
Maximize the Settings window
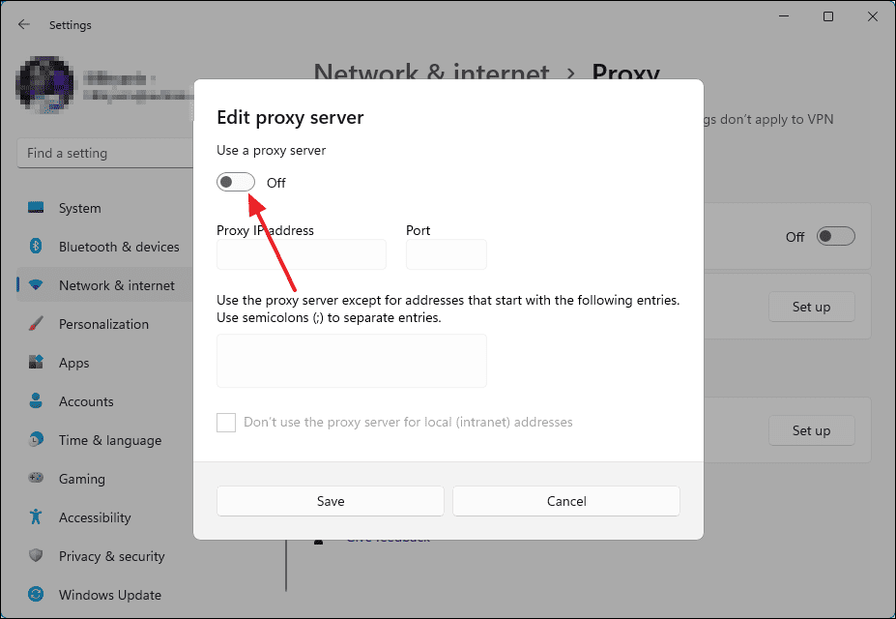(x=828, y=16)
